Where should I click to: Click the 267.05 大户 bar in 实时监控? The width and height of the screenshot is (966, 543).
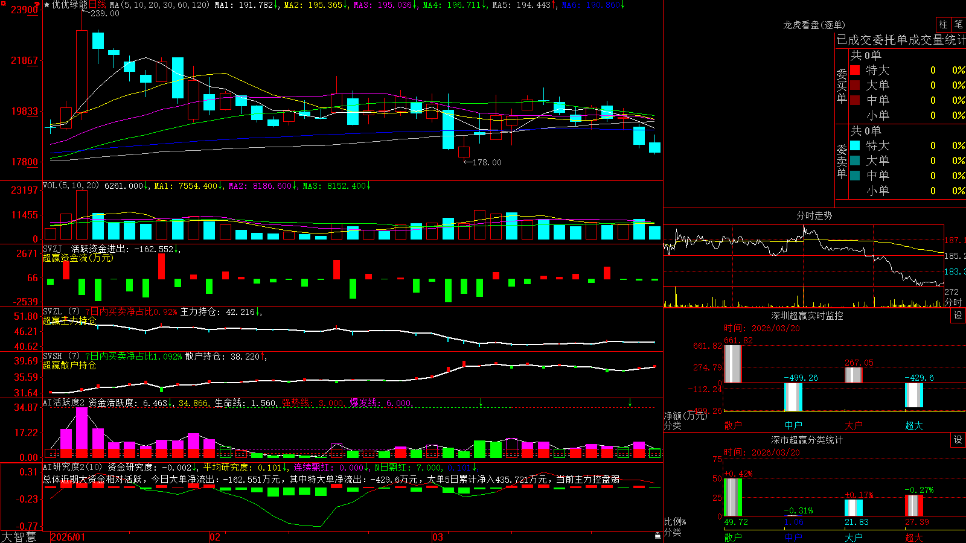pyautogui.click(x=853, y=375)
